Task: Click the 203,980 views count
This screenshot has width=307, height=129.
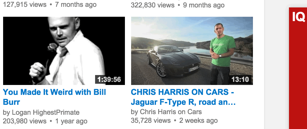Action: coord(25,121)
